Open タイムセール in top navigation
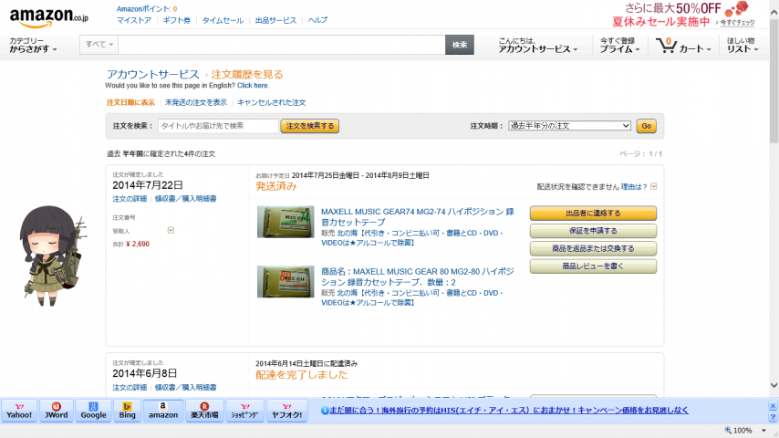 tap(223, 20)
